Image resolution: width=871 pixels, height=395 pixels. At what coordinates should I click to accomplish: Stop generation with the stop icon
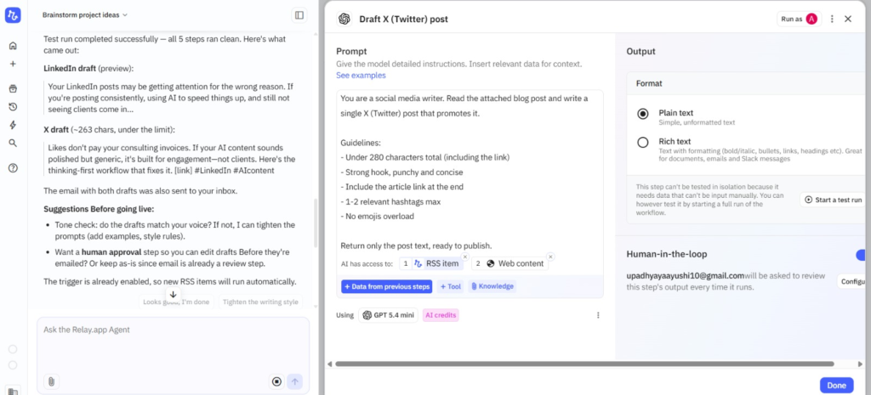coord(276,381)
